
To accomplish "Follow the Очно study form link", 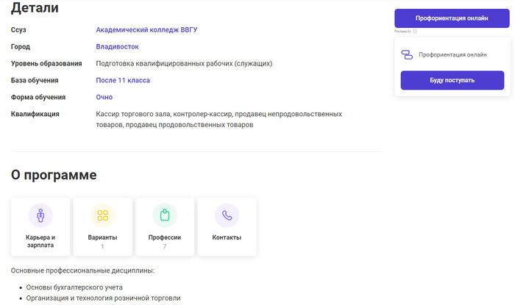I will click(104, 98).
